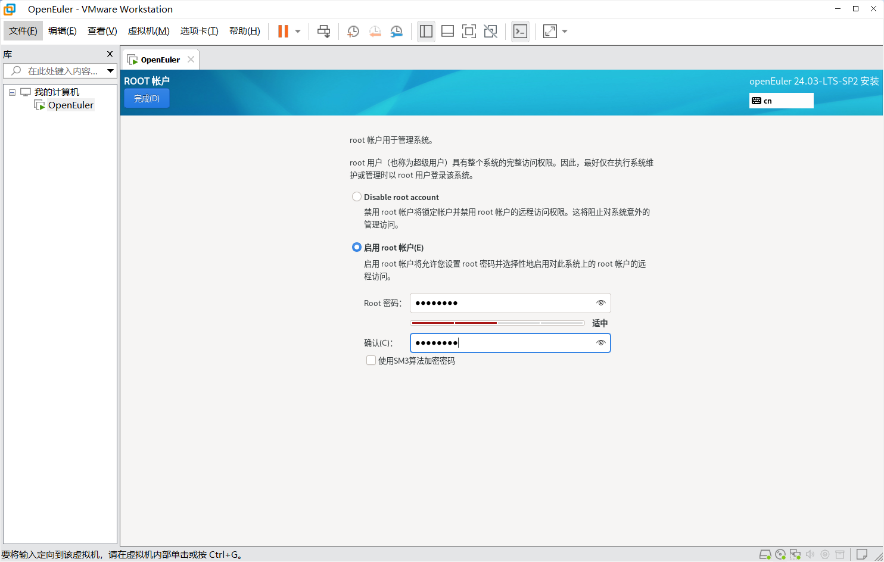Close the library panel
Viewport: 884px width, 562px height.
pos(110,54)
